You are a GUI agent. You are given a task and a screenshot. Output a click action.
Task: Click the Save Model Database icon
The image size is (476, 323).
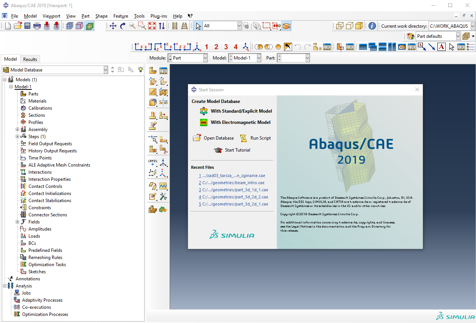point(27,26)
